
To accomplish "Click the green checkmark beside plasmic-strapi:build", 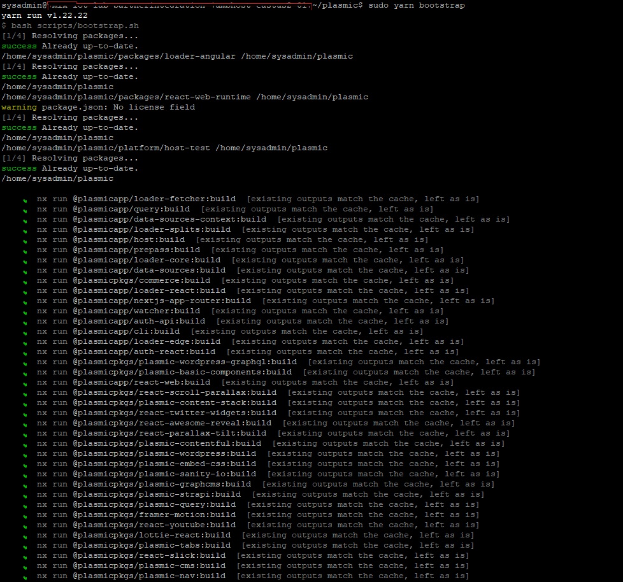I will (x=25, y=495).
